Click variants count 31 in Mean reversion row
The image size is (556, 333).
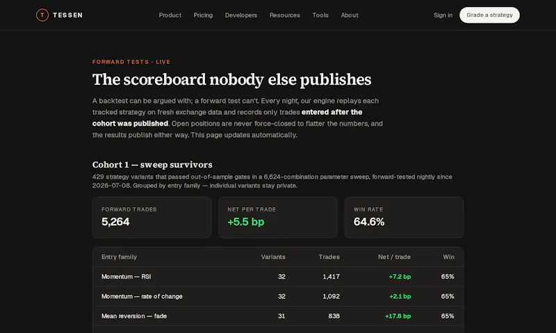tap(281, 316)
